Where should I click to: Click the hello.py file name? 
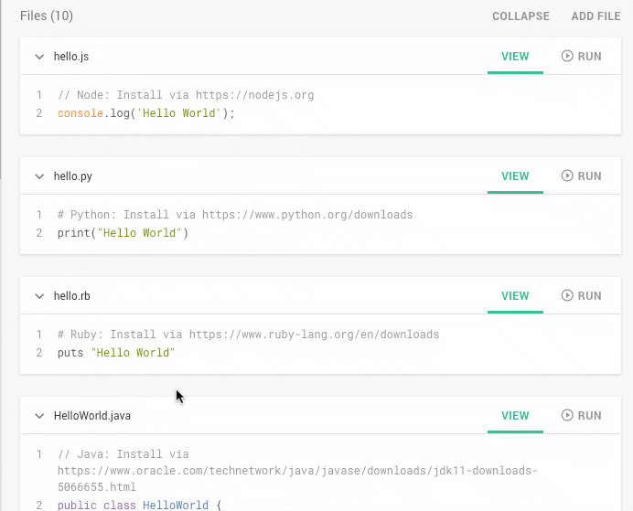[x=72, y=176]
